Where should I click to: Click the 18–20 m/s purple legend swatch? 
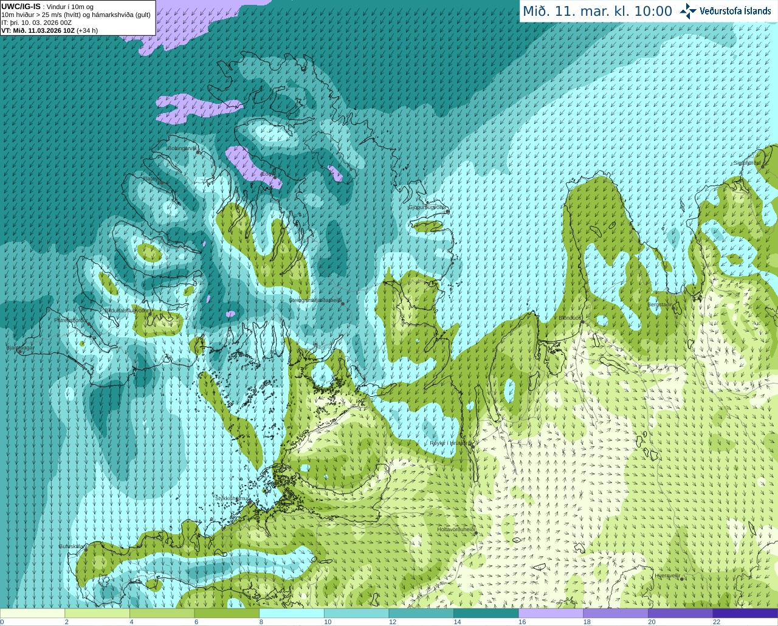(616, 613)
